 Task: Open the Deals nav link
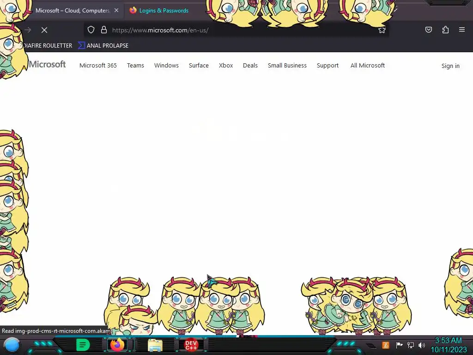(250, 66)
